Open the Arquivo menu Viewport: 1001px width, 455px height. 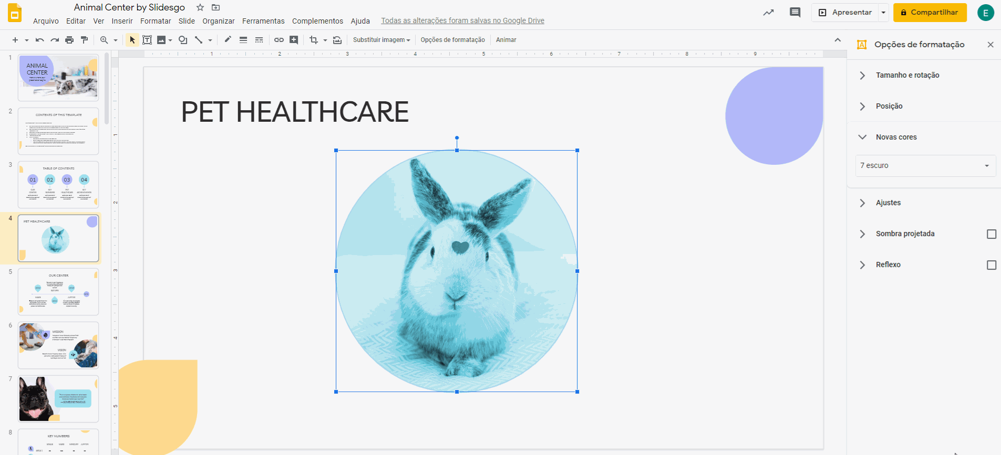click(46, 21)
